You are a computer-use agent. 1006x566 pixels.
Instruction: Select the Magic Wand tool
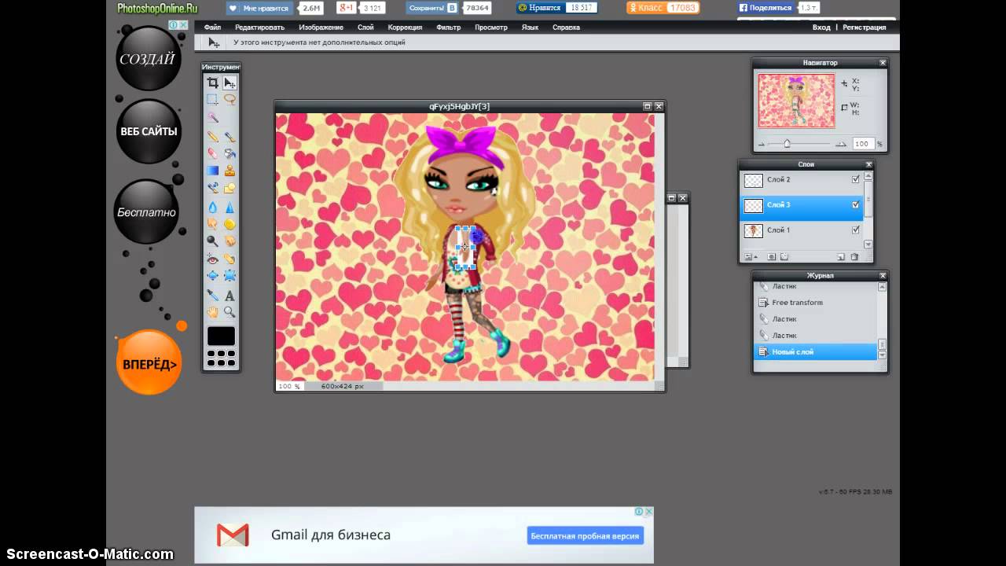(x=213, y=117)
